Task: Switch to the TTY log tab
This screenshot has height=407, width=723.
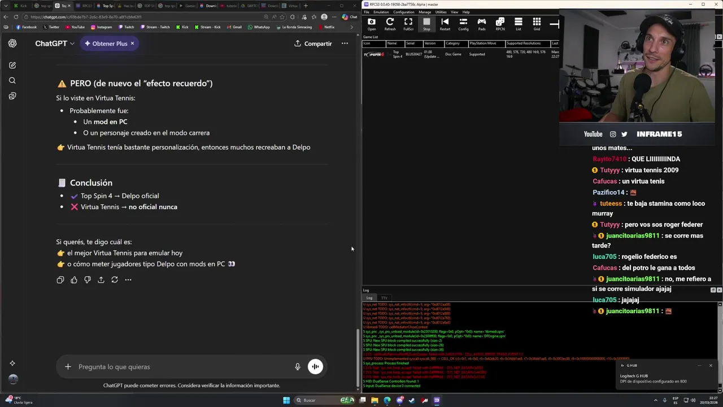Action: coord(384,298)
